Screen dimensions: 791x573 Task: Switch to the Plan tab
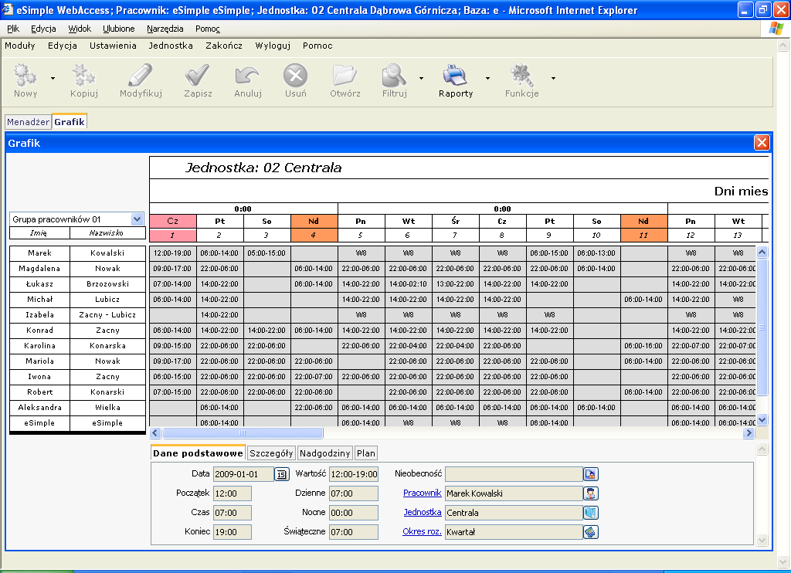click(365, 453)
